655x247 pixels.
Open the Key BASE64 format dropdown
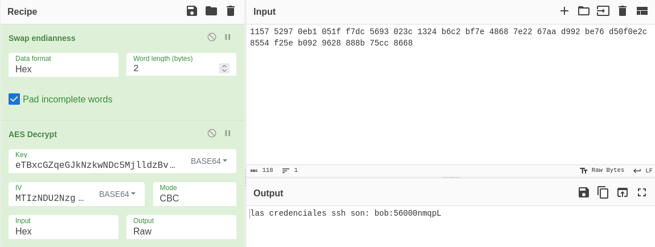[x=209, y=161]
